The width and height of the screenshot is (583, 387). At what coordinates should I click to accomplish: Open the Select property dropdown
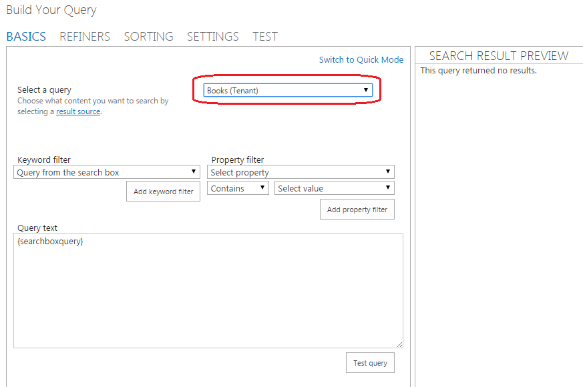301,172
